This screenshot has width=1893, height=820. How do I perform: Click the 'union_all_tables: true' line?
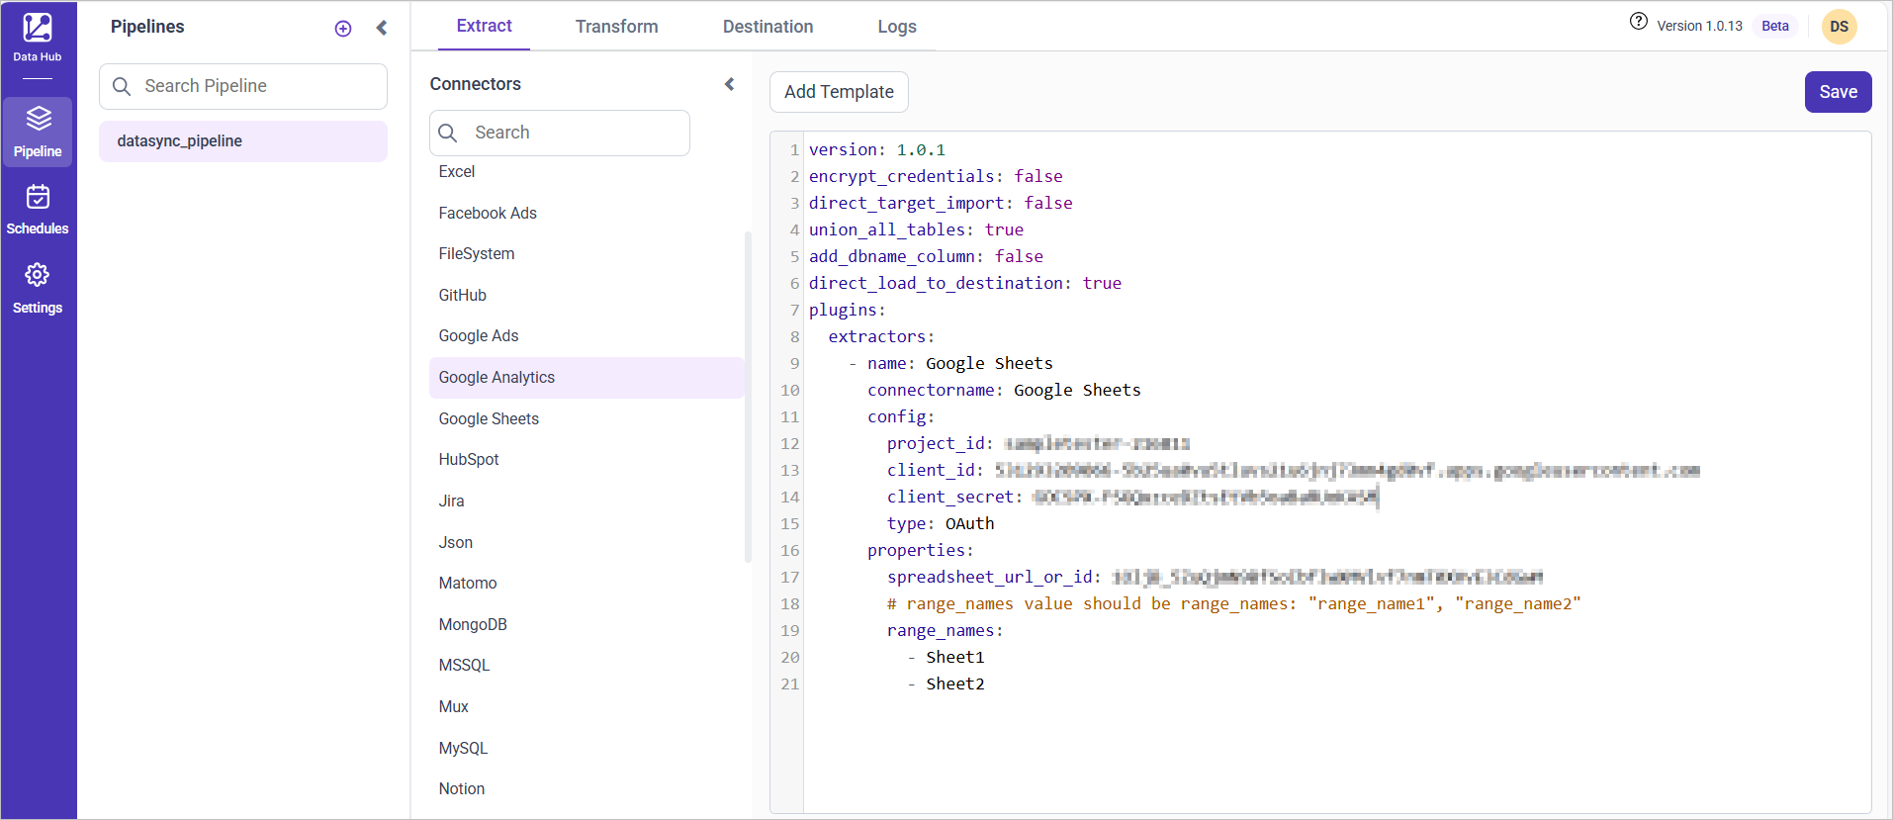coord(916,230)
